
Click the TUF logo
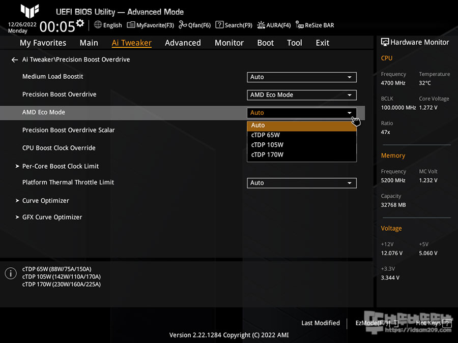coord(30,11)
